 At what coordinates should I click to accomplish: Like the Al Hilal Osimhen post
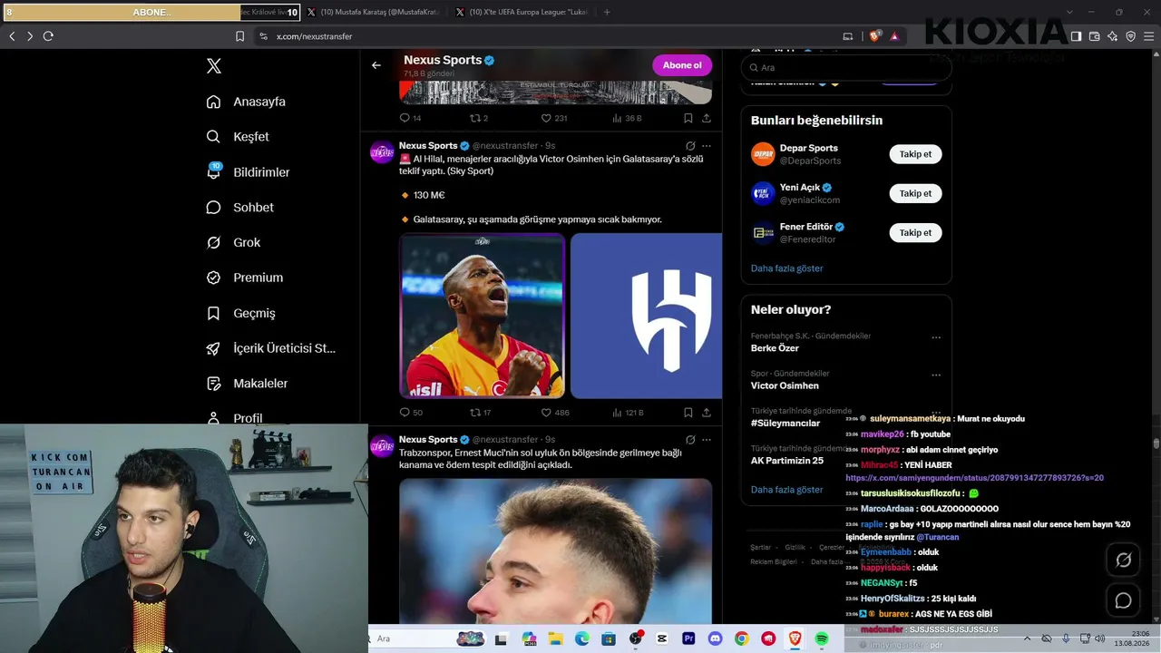coord(555,413)
